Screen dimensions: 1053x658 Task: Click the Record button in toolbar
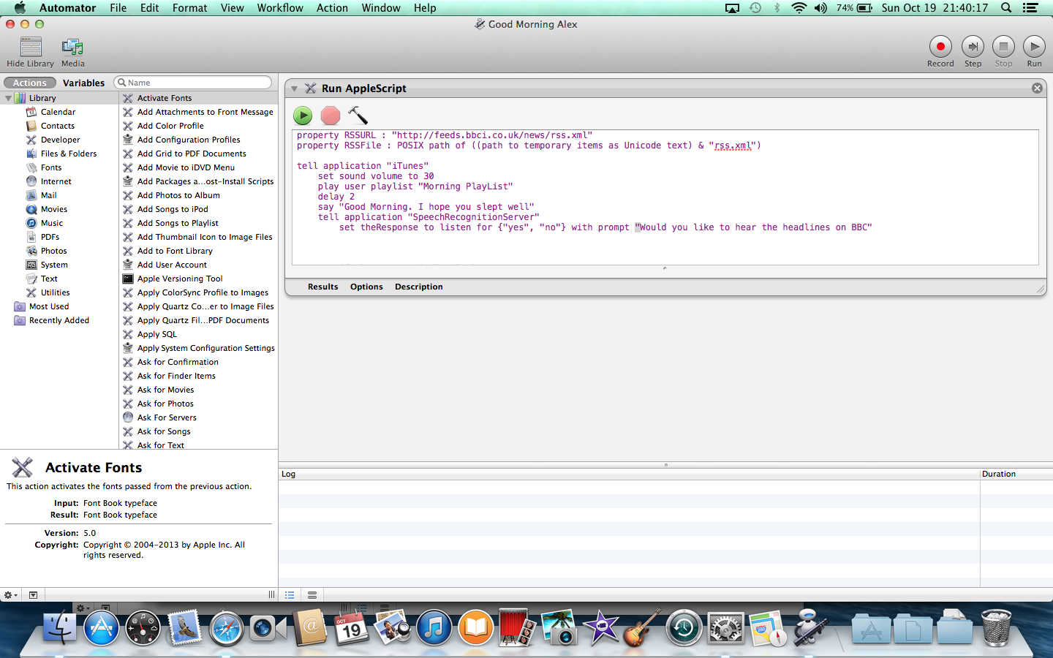coord(940,46)
